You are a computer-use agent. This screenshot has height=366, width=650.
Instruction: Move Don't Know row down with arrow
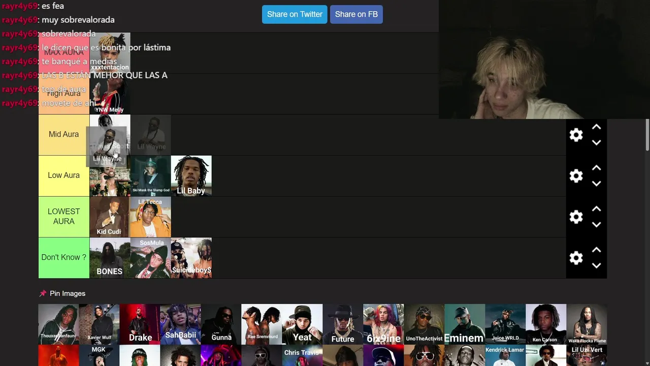(596, 266)
